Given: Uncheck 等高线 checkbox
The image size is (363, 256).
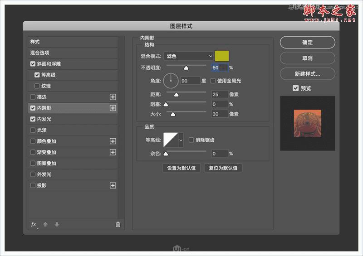Looking at the screenshot, I should pos(37,75).
